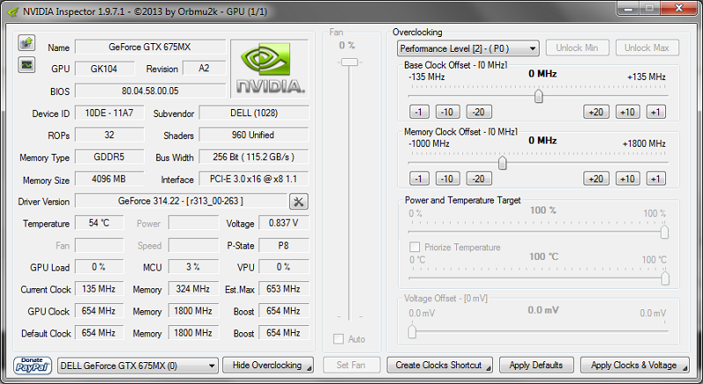Click the Base Clock Offset slider handle
Screen dimensions: 703x384
click(539, 96)
